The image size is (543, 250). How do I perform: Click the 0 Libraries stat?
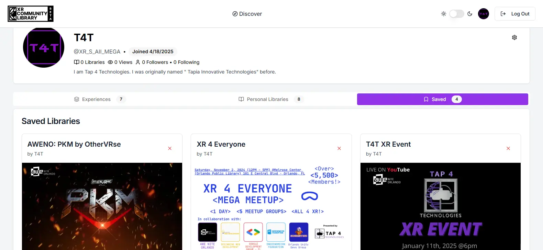coord(89,62)
